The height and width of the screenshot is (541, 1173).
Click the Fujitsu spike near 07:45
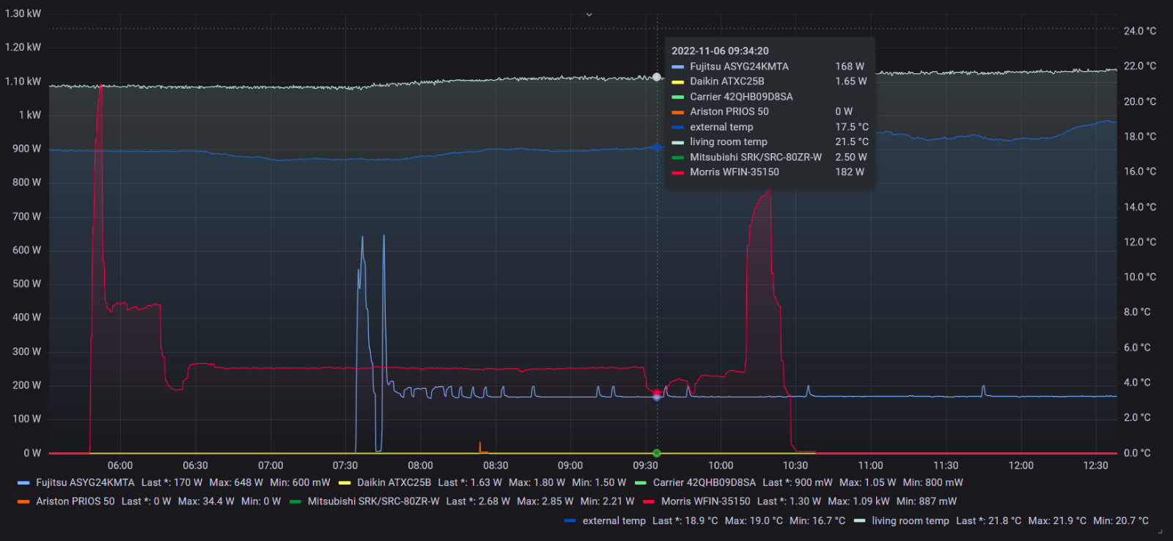click(x=383, y=237)
